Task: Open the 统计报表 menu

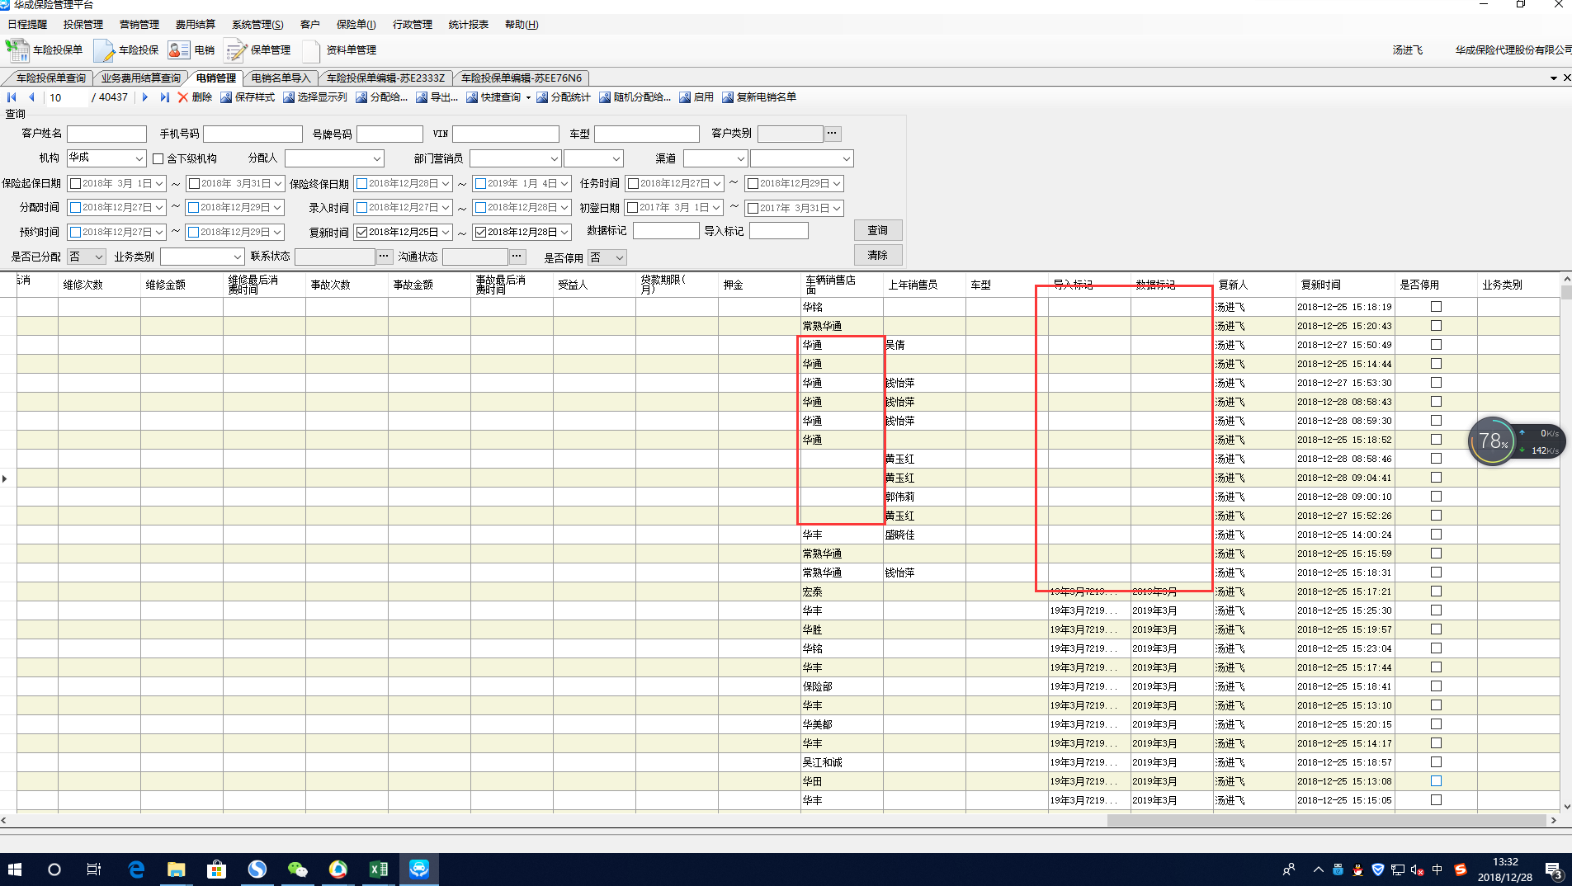Action: click(x=468, y=25)
